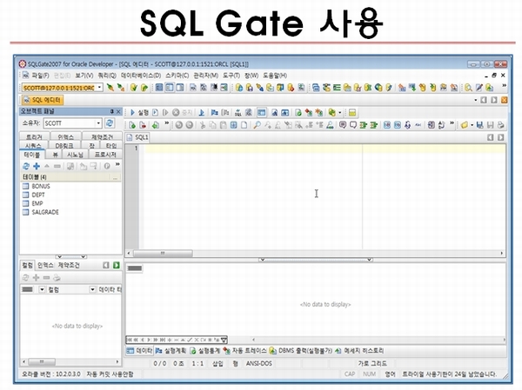Click the uncomment bubble icon
This screenshot has width=522, height=390.
coord(353,125)
